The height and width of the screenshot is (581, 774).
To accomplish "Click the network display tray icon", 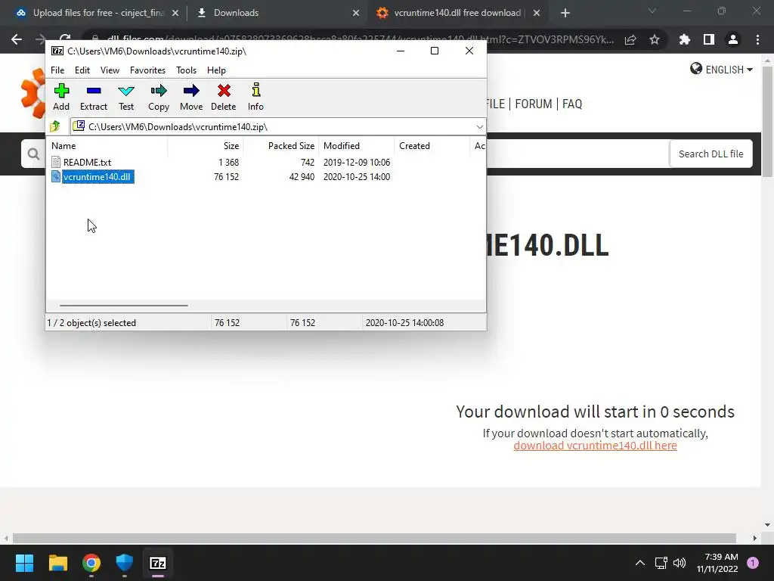I will (x=661, y=563).
